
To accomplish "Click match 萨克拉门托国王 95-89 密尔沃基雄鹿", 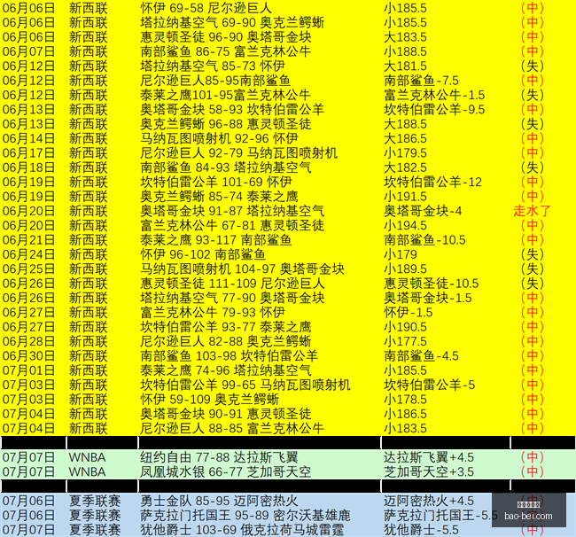I will (x=245, y=516).
